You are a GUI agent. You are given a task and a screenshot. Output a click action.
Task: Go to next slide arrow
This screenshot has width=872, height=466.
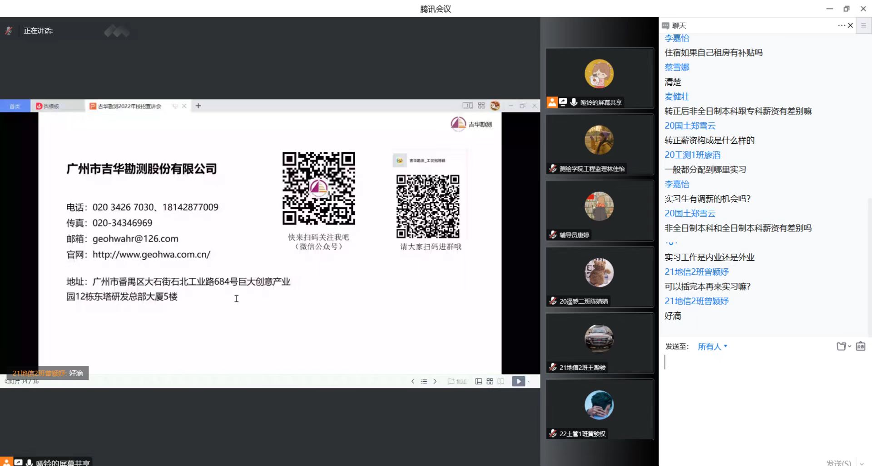coord(435,381)
